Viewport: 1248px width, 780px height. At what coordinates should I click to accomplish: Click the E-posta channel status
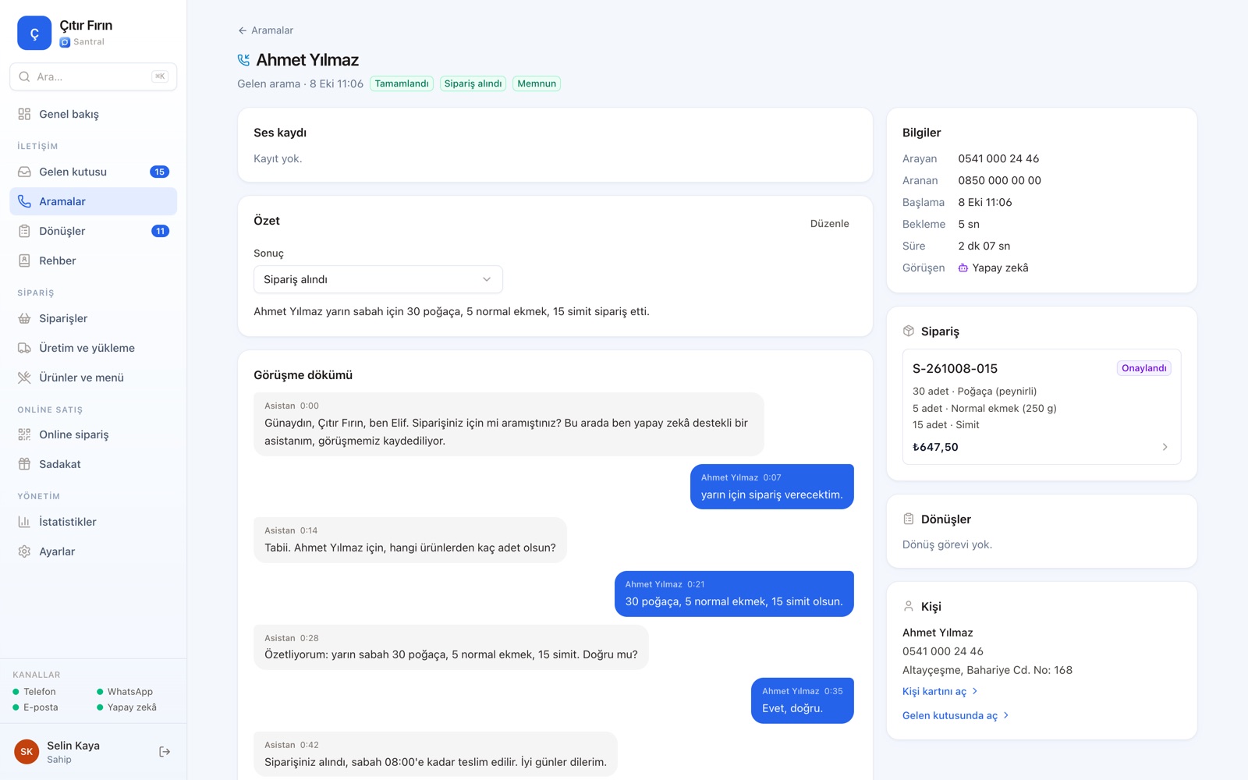tap(35, 707)
